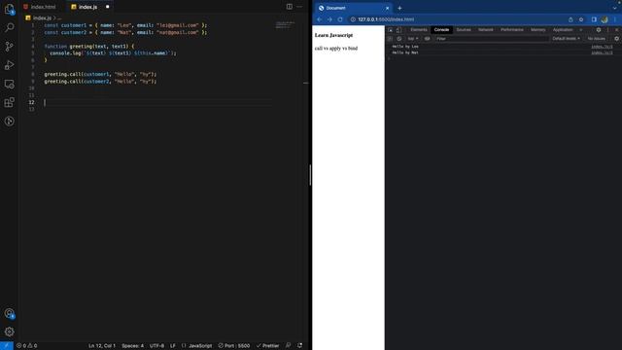Viewport: 622px width, 350px height.
Task: Open the Chrome three-dot menu
Action: (615, 19)
